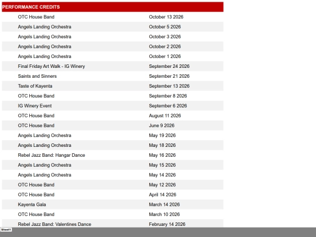This screenshot has width=316, height=237.
Task: Select the September 8 2026 date cell
Action: [168, 96]
